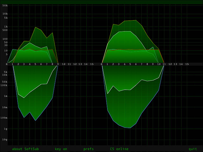Toggle the key on option
The width and height of the screenshot is (203, 152).
pos(61,149)
